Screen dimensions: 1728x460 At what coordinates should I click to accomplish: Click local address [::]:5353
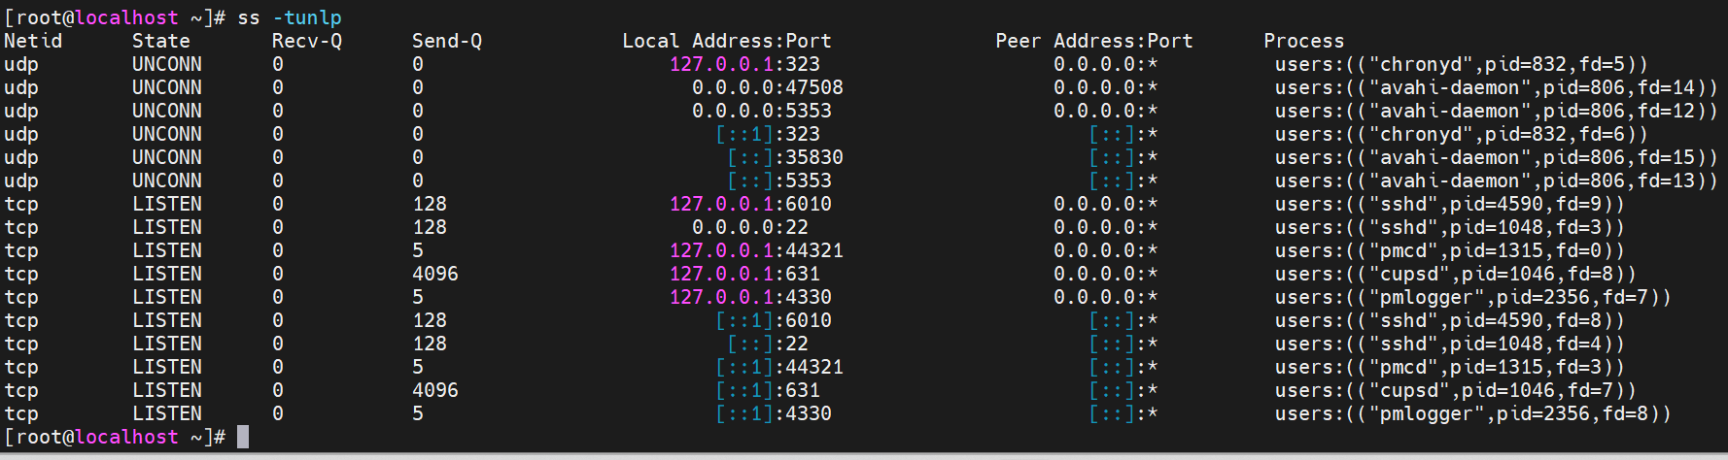[779, 181]
